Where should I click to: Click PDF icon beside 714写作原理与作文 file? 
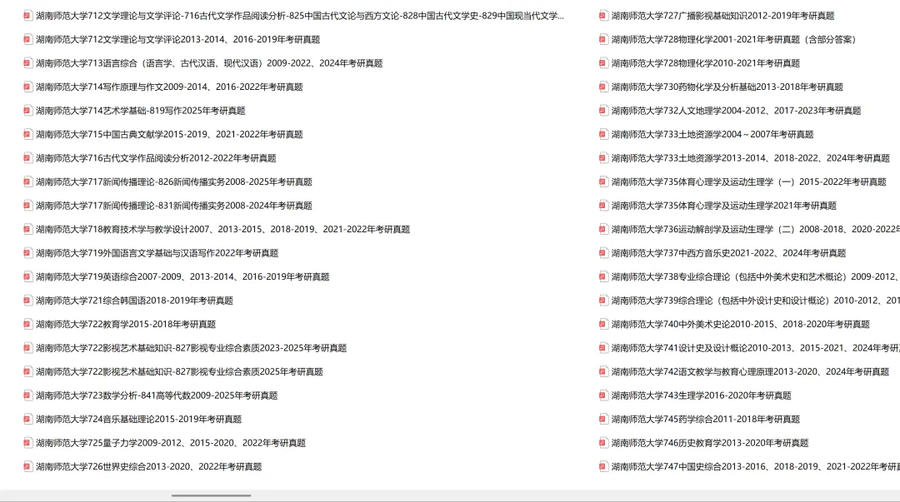(x=27, y=87)
